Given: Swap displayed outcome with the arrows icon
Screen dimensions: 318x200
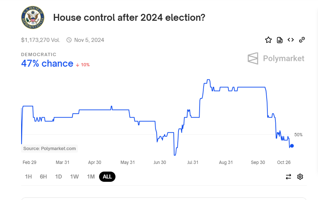Looking at the screenshot, I should click(288, 177).
